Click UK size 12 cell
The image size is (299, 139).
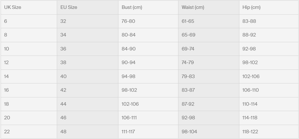tap(6, 63)
